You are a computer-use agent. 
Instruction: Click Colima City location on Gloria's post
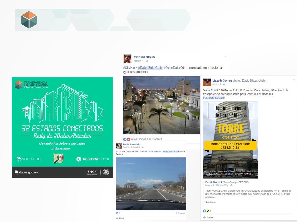(136, 147)
